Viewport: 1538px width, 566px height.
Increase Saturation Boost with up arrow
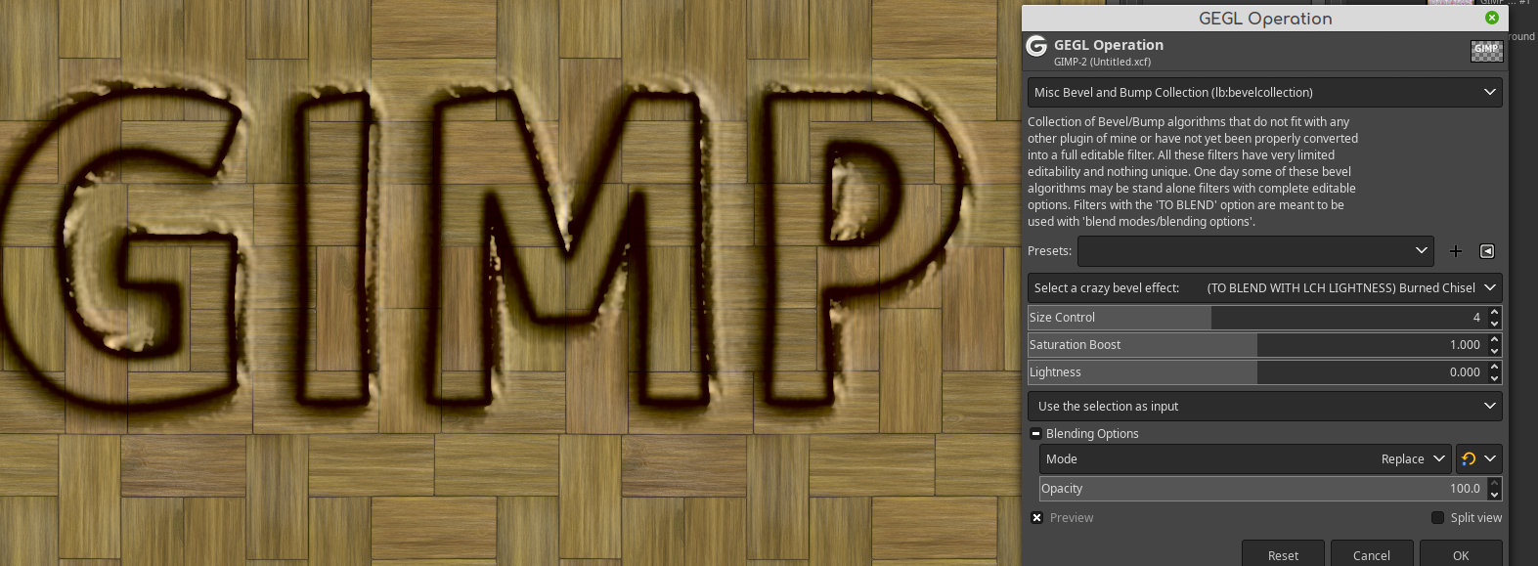(x=1494, y=339)
